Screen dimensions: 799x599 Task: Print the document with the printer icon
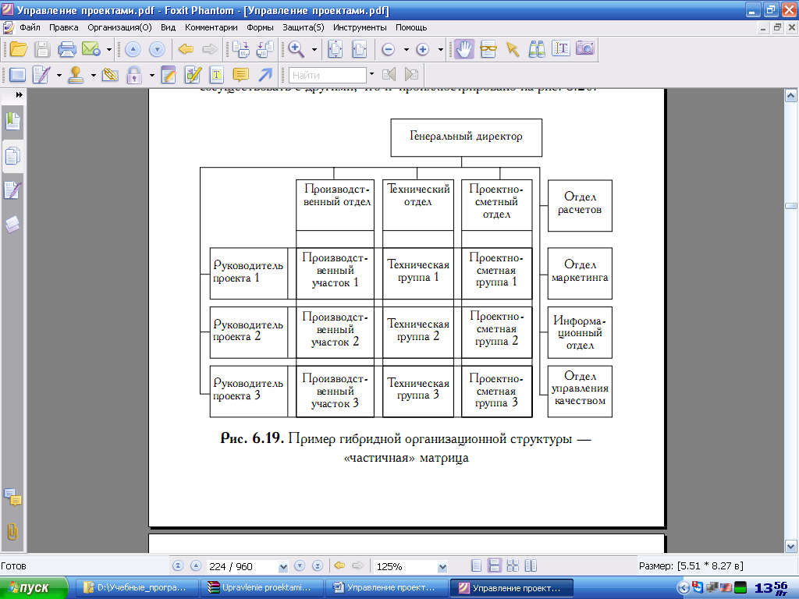[x=67, y=49]
